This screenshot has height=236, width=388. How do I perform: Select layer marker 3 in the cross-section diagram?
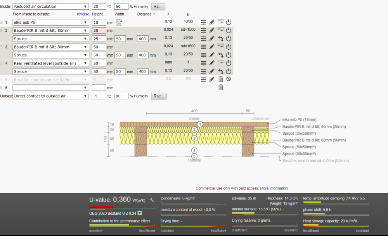(x=194, y=139)
